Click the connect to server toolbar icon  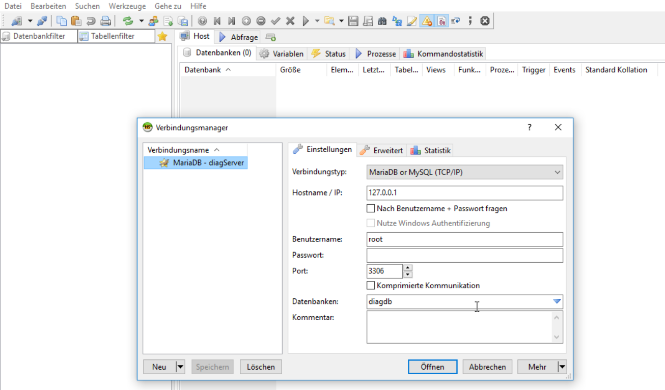point(17,21)
